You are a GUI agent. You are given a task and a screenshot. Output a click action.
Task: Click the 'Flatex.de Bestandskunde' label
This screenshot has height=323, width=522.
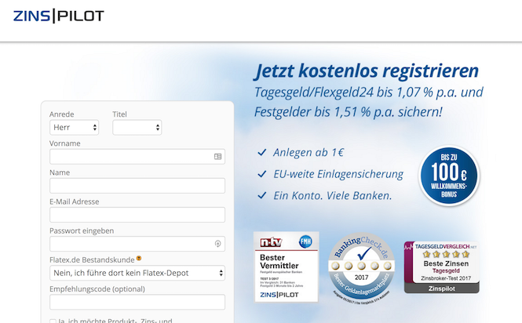pos(92,259)
